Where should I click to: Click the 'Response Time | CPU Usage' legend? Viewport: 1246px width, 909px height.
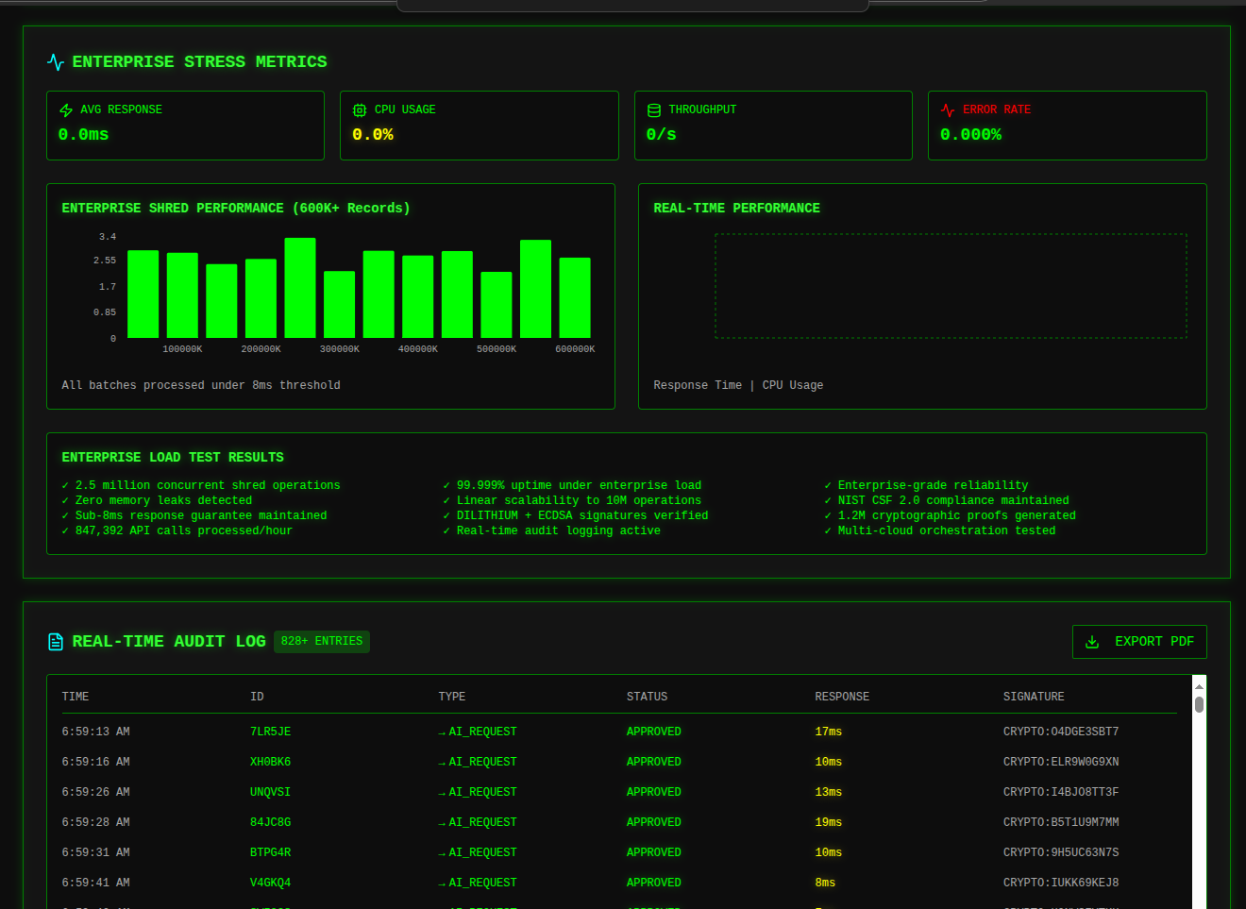[738, 385]
